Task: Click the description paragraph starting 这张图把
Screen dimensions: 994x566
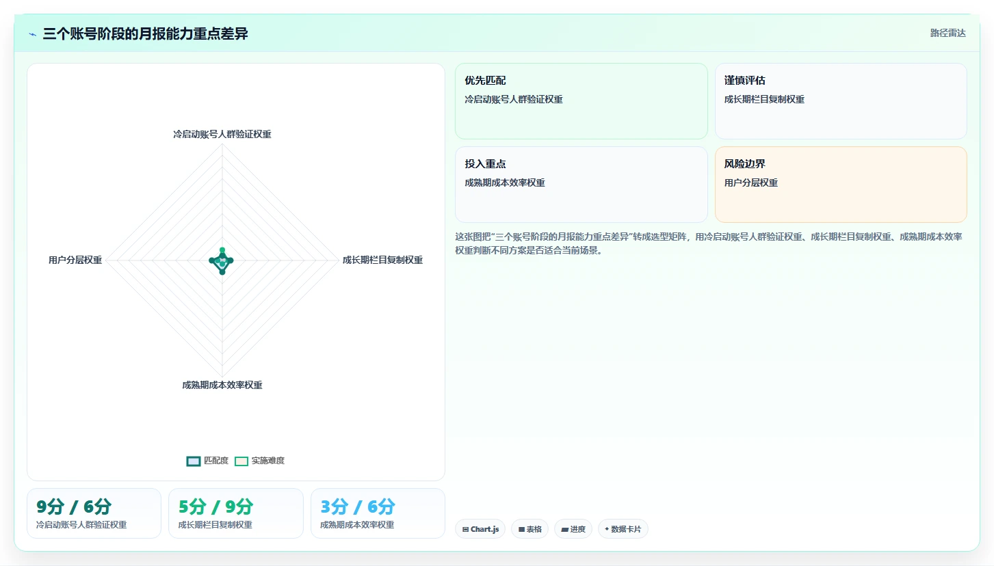Action: pyautogui.click(x=709, y=243)
